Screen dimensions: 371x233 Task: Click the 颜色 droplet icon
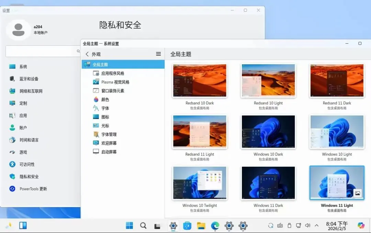pyautogui.click(x=96, y=99)
